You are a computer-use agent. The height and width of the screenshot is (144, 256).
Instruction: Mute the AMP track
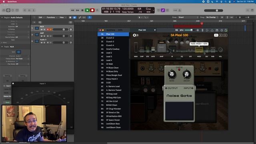coord(42,36)
